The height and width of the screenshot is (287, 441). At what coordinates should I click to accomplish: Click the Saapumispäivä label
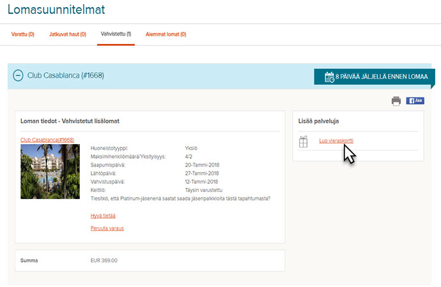[108, 165]
